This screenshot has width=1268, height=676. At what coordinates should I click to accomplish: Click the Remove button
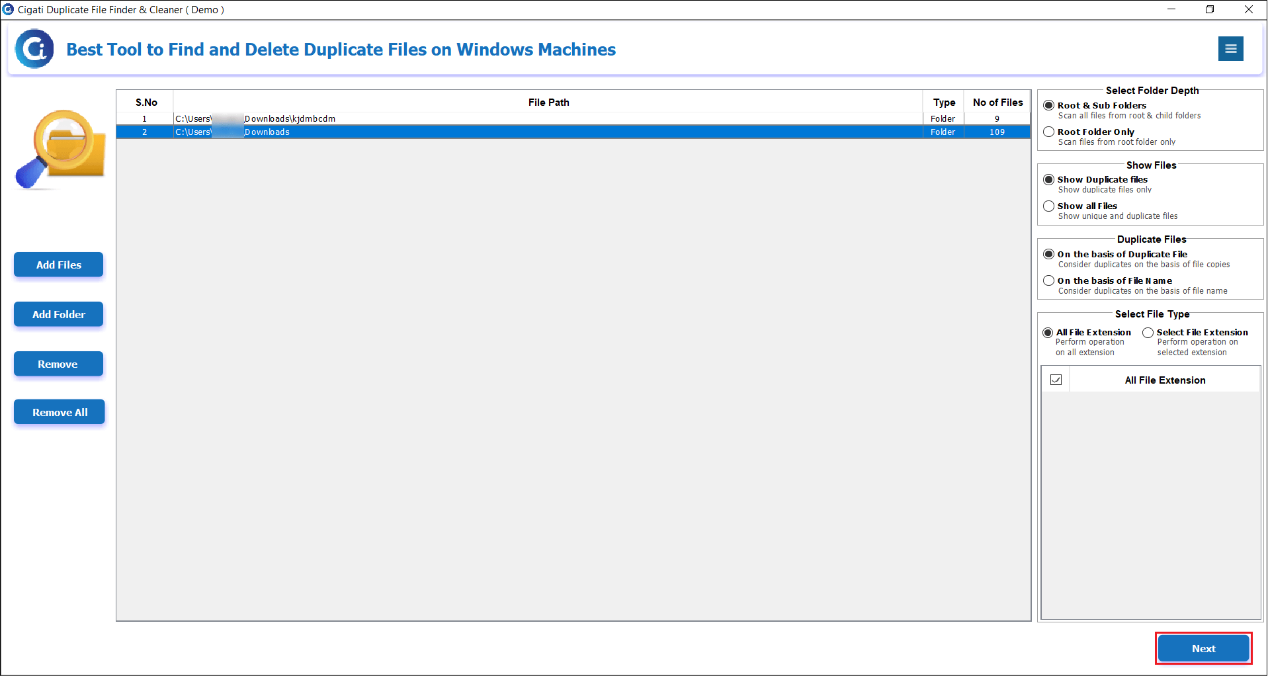[x=59, y=364]
